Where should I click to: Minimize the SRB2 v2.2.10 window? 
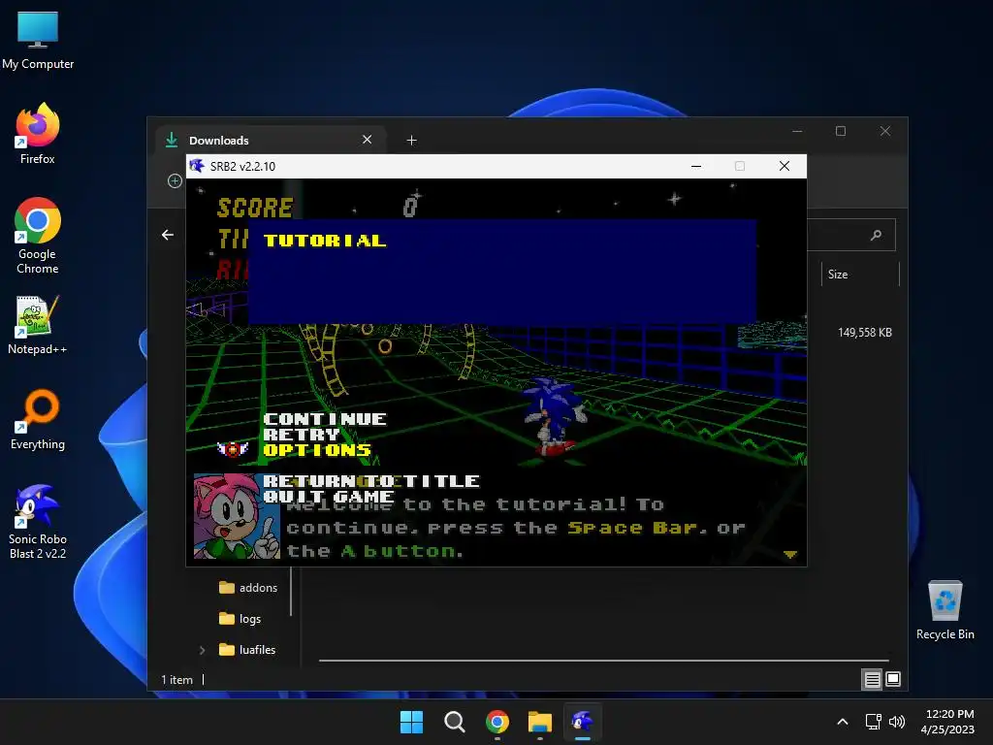696,166
